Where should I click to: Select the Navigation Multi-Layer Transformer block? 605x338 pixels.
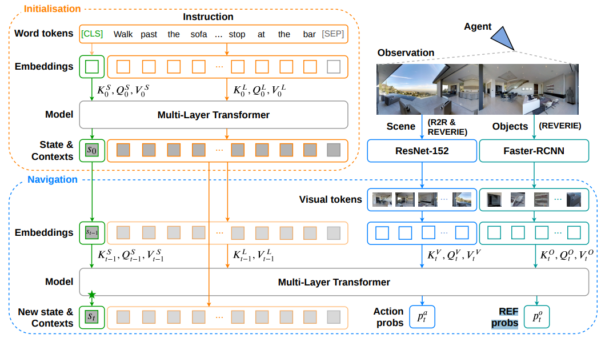click(x=334, y=282)
